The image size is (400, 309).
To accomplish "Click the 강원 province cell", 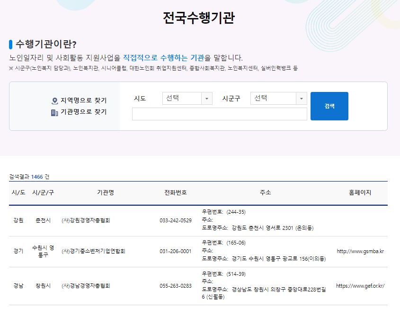I will [x=18, y=220].
